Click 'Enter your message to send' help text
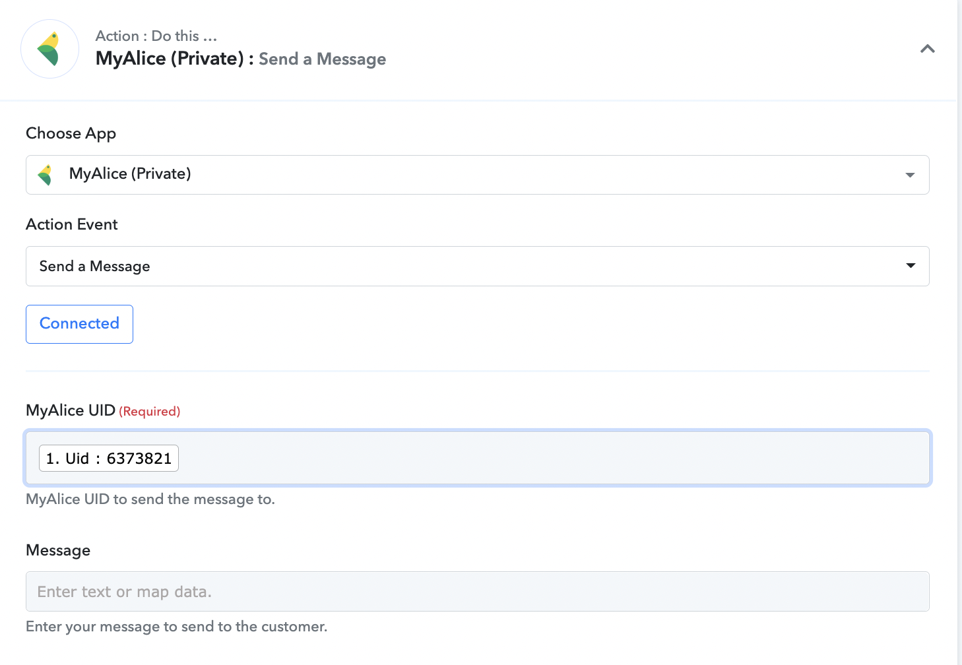The height and width of the screenshot is (665, 962). click(176, 627)
